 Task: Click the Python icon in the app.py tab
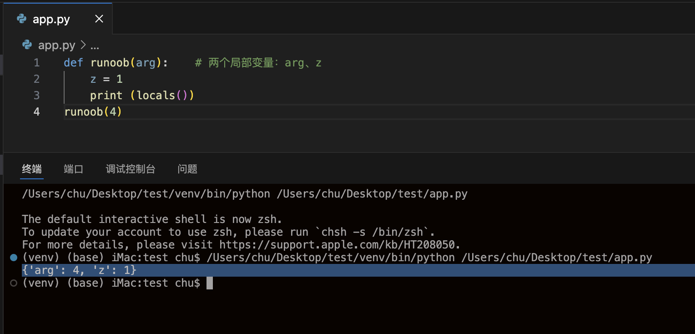[21, 19]
